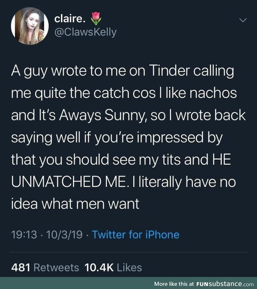Expand the tweet options chevron
257x289 pixels.
click(243, 20)
